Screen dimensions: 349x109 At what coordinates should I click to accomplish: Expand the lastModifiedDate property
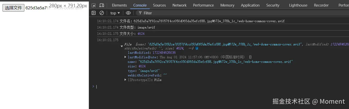pos(125,57)
